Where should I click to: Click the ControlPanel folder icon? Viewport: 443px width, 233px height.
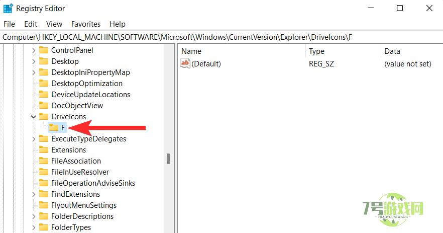(x=44, y=50)
